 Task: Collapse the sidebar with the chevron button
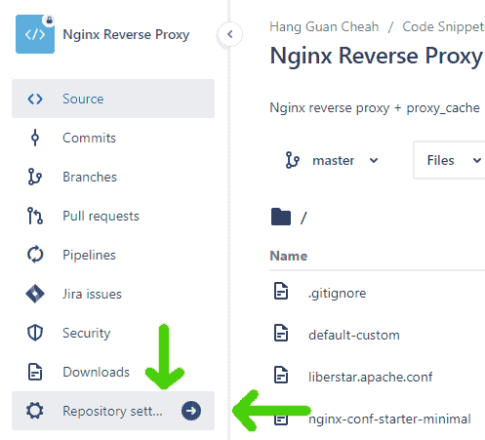click(x=230, y=34)
